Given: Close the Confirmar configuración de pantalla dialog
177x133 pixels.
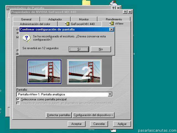Looking at the screenshot, I should pyautogui.click(x=111, y=29).
